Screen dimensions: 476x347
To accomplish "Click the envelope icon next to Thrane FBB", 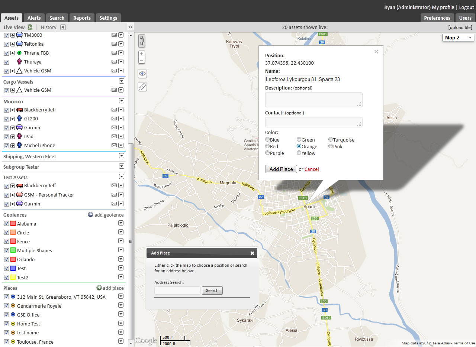I will pyautogui.click(x=114, y=53).
